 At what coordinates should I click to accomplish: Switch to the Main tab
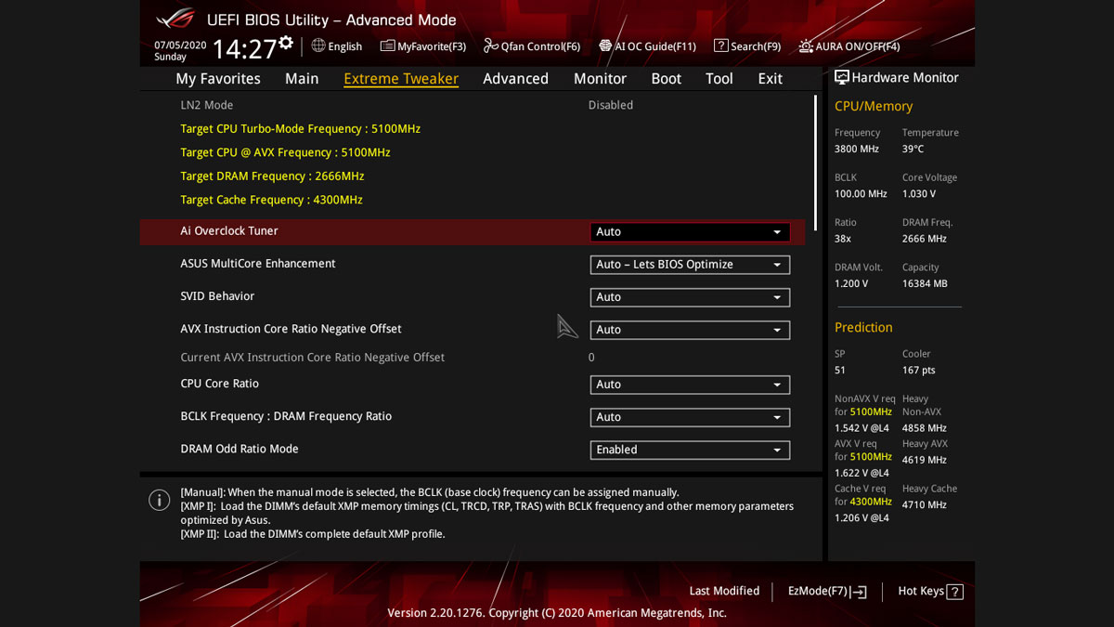point(302,79)
